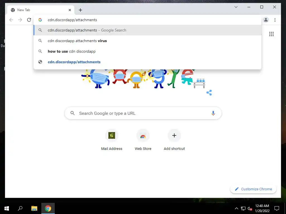Image resolution: width=286 pixels, height=214 pixels.
Task: Click the share icon below the doodle
Action: pyautogui.click(x=209, y=93)
